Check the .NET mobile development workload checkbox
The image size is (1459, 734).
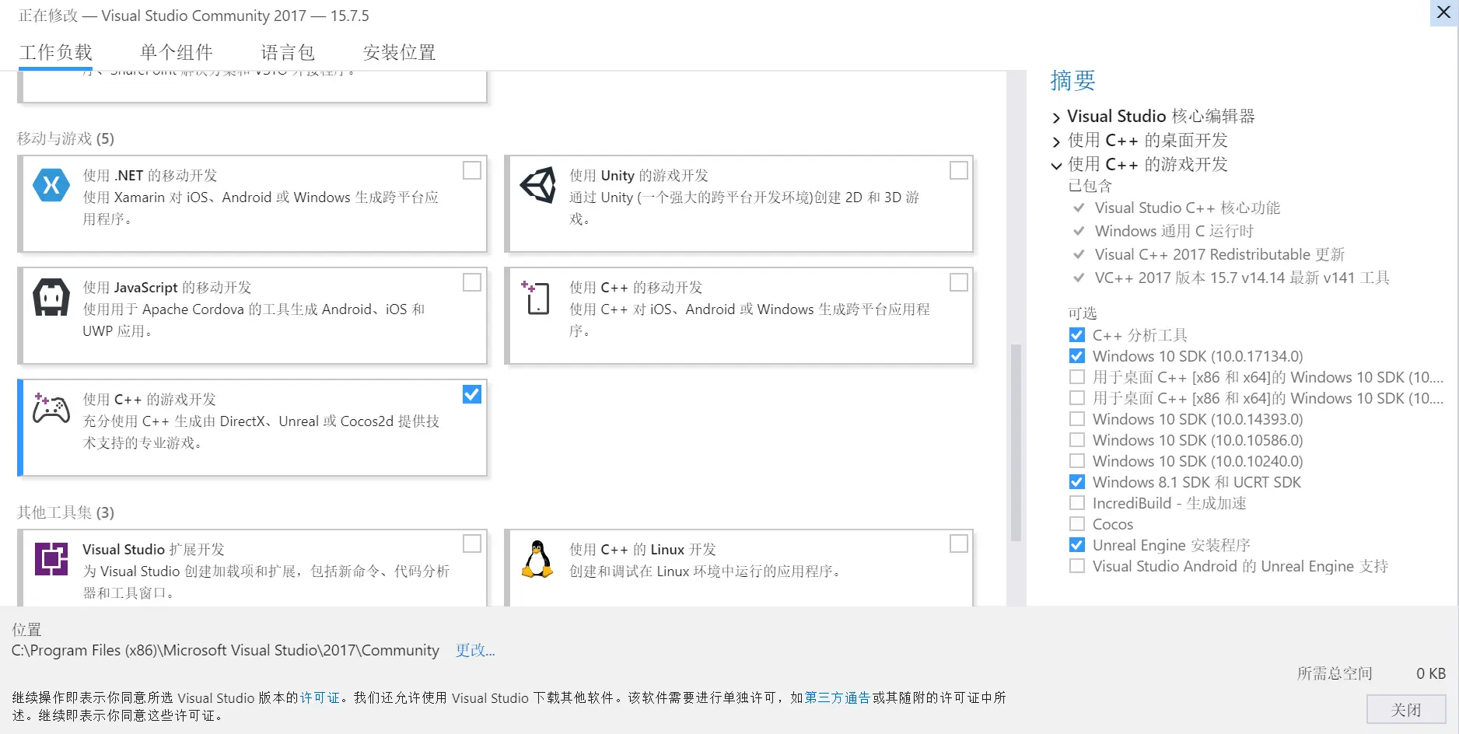(x=472, y=170)
